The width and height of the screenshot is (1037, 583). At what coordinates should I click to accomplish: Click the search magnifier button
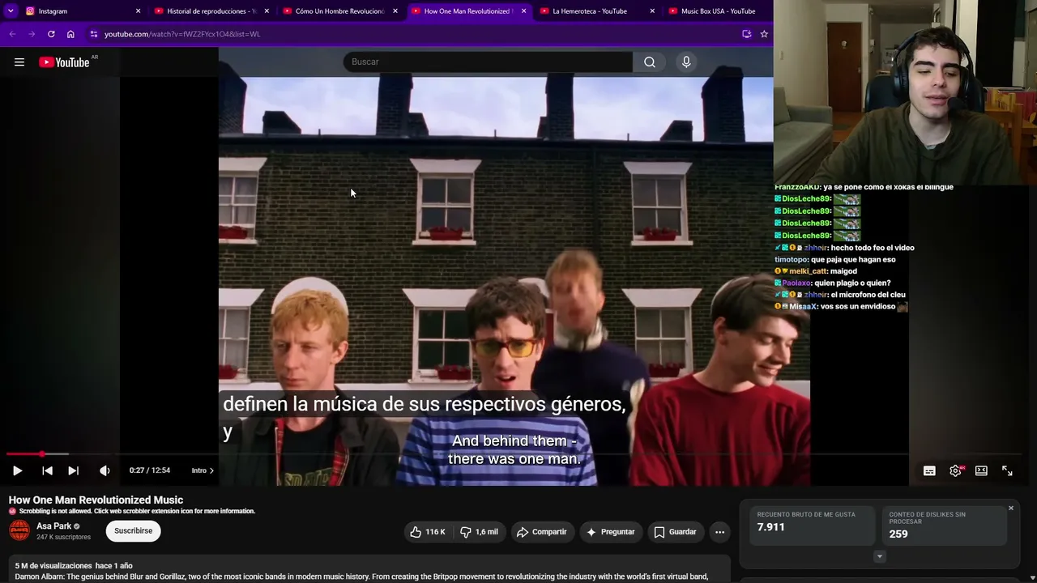[650, 62]
